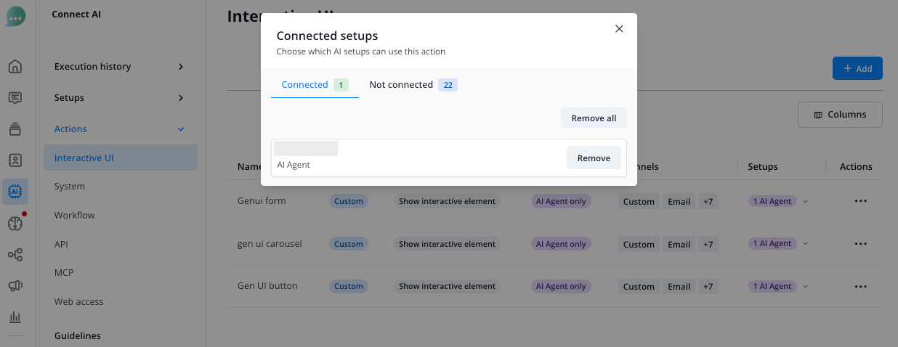Open the Columns selector button
Image resolution: width=898 pixels, height=347 pixels.
point(840,115)
